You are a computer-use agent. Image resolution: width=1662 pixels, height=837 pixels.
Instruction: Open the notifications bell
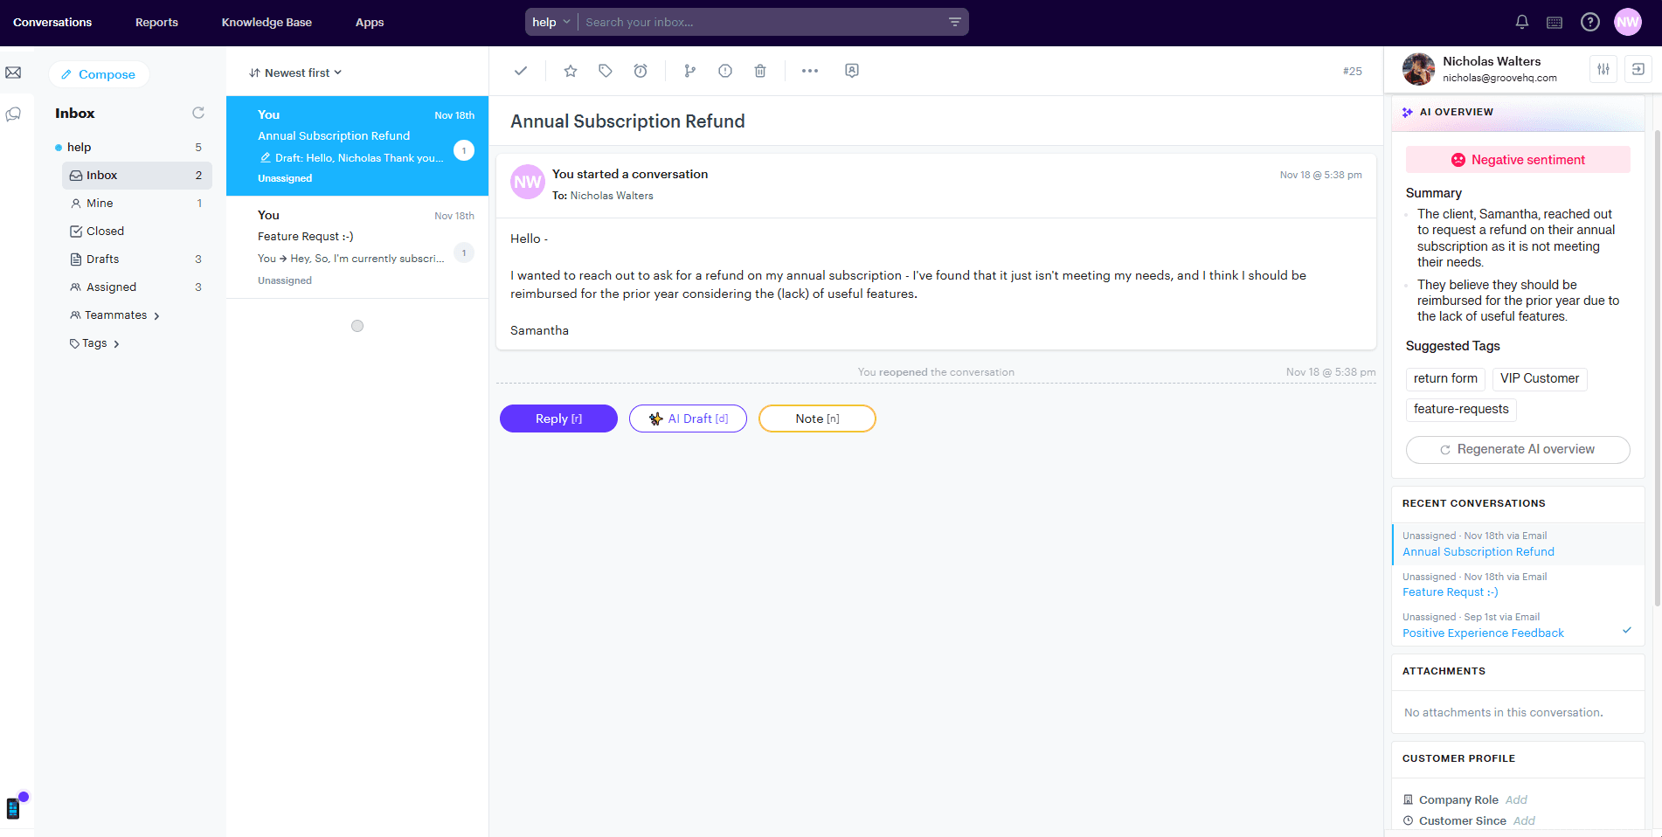(1522, 22)
